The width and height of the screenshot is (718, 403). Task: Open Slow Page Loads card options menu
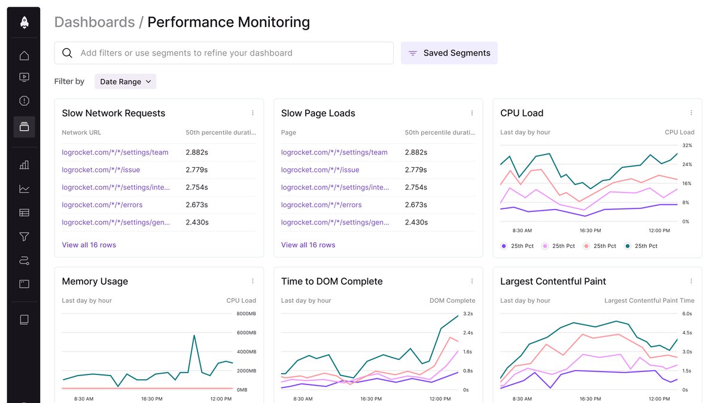(x=471, y=113)
